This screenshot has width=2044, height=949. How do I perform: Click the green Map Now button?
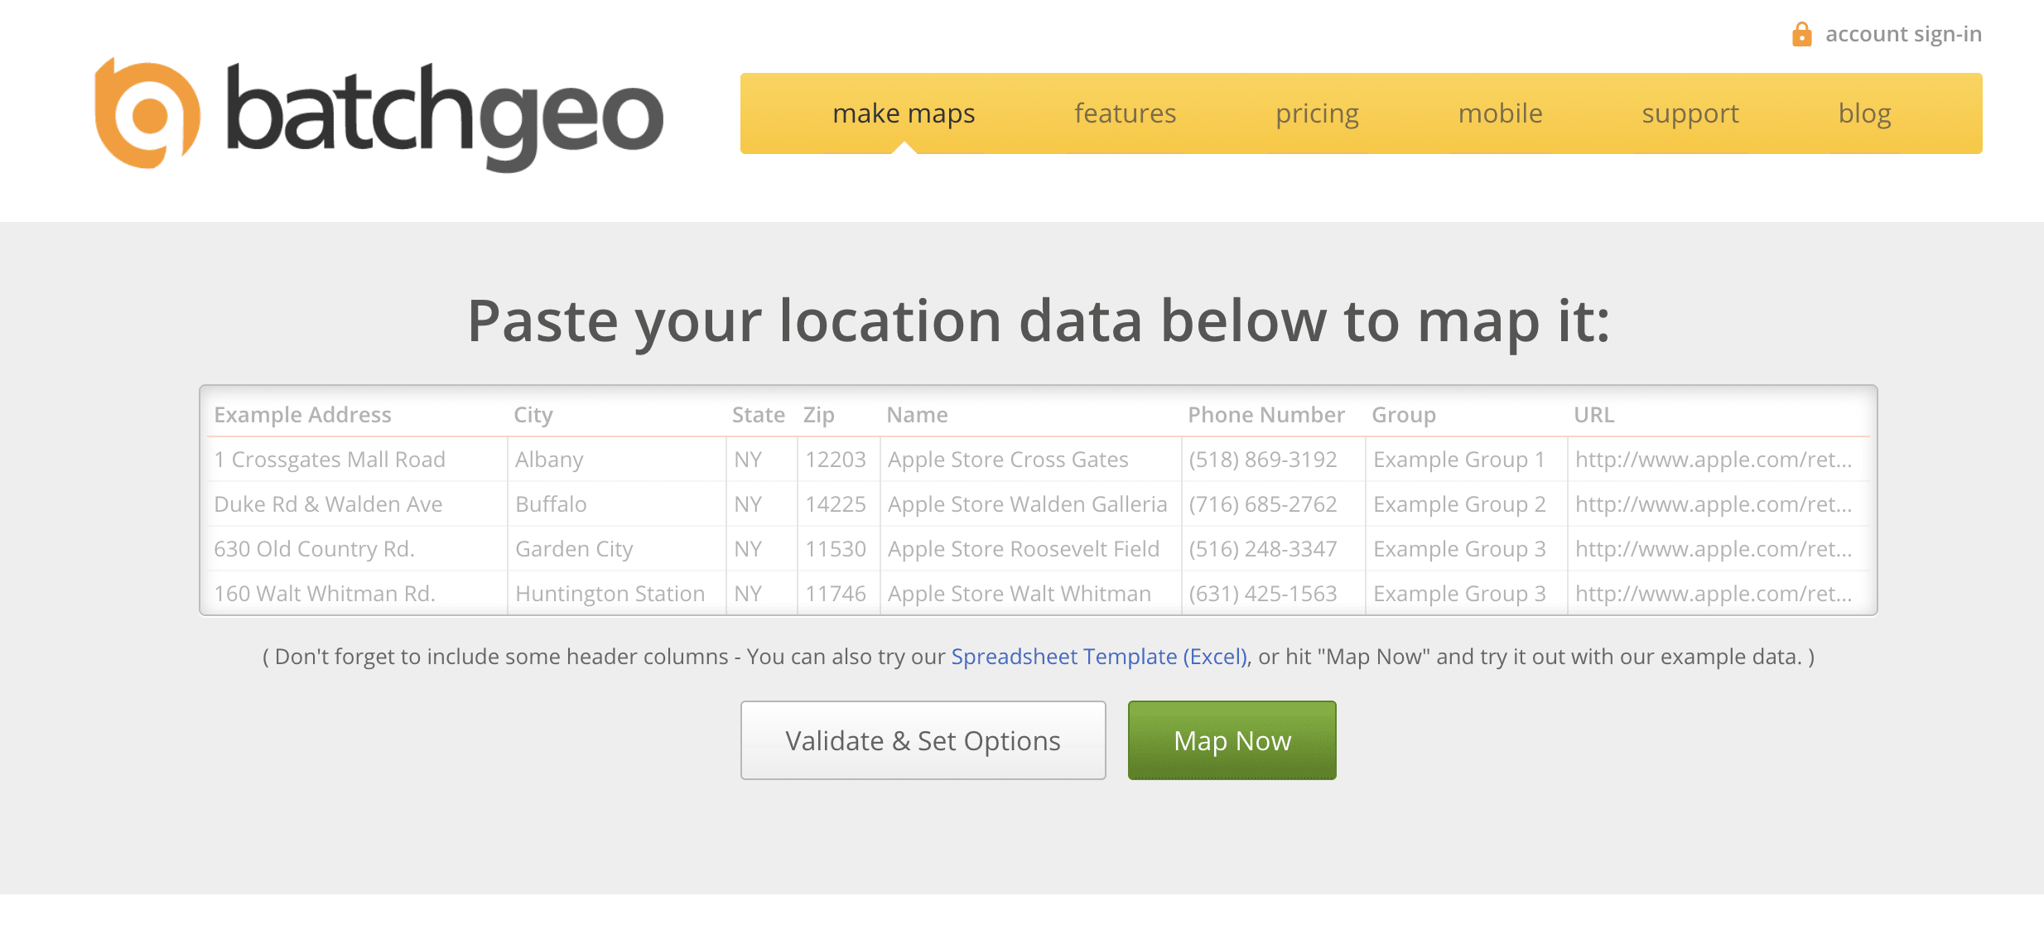[1231, 739]
